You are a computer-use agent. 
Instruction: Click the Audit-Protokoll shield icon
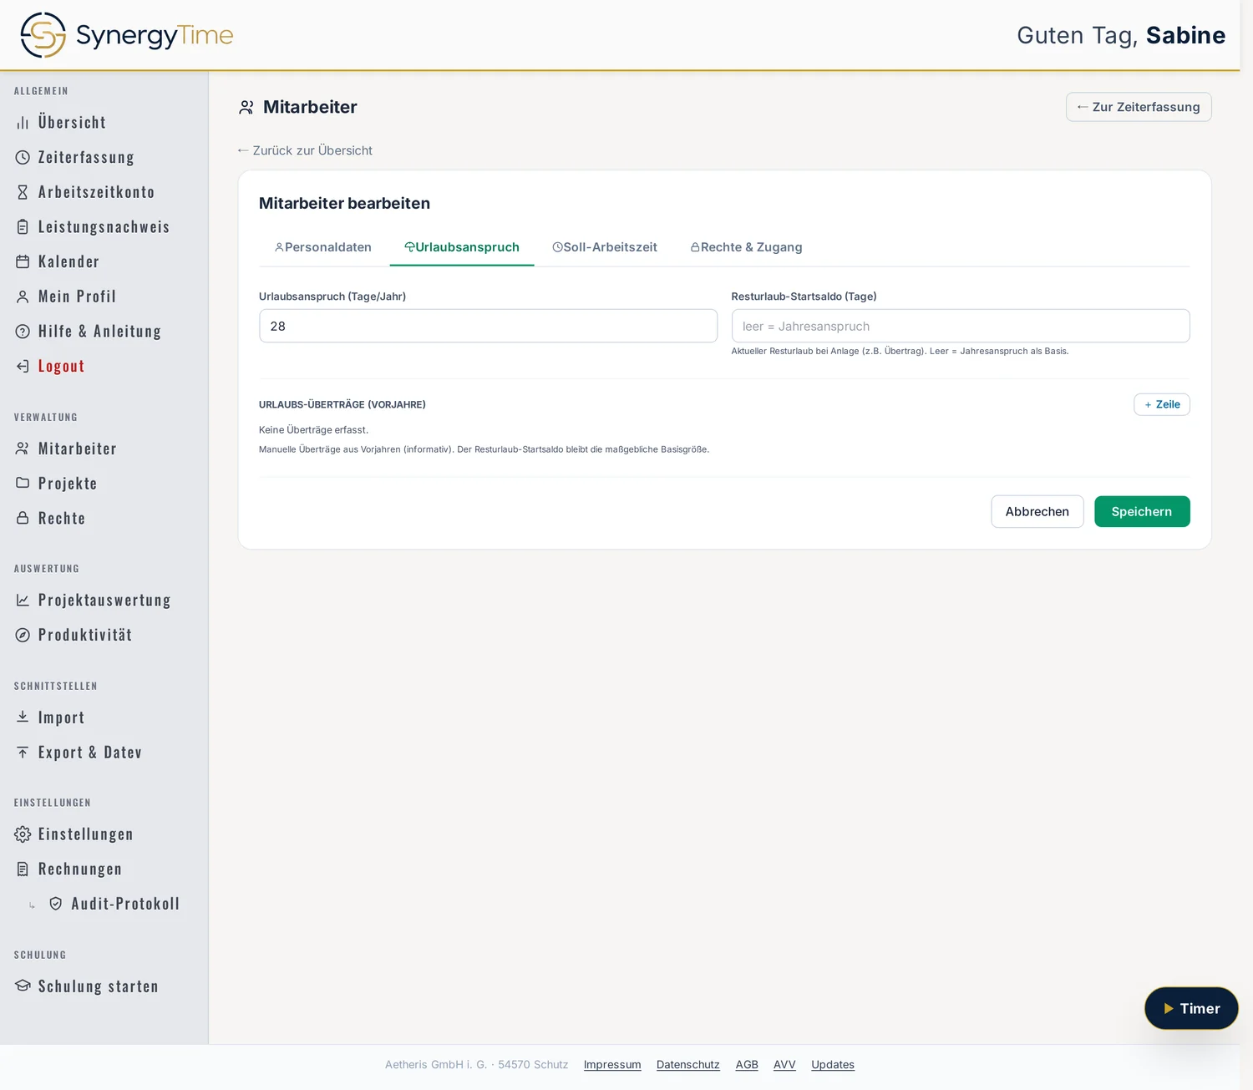pos(56,904)
